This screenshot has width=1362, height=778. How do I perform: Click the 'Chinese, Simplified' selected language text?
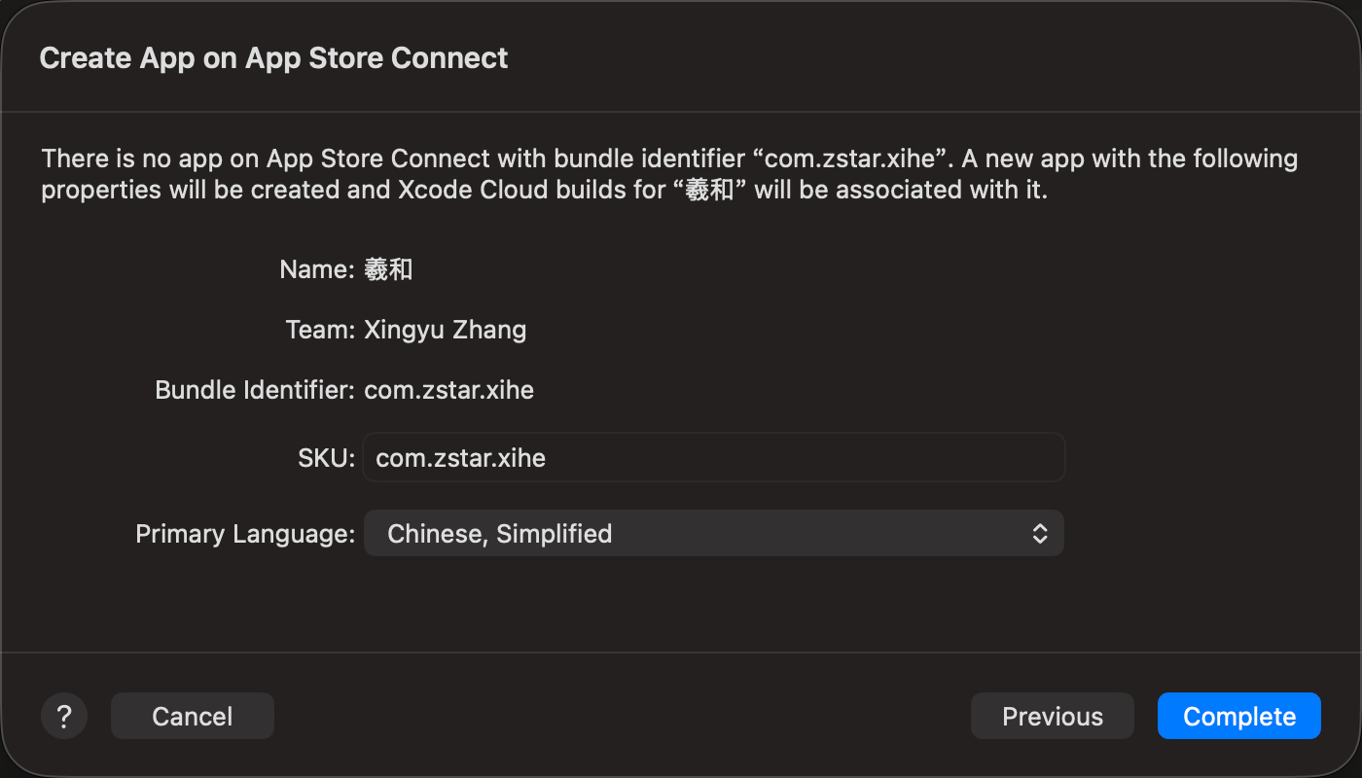pyautogui.click(x=499, y=534)
